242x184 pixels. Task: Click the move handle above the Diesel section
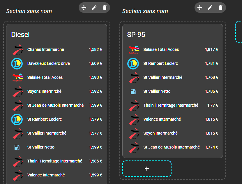84,8
